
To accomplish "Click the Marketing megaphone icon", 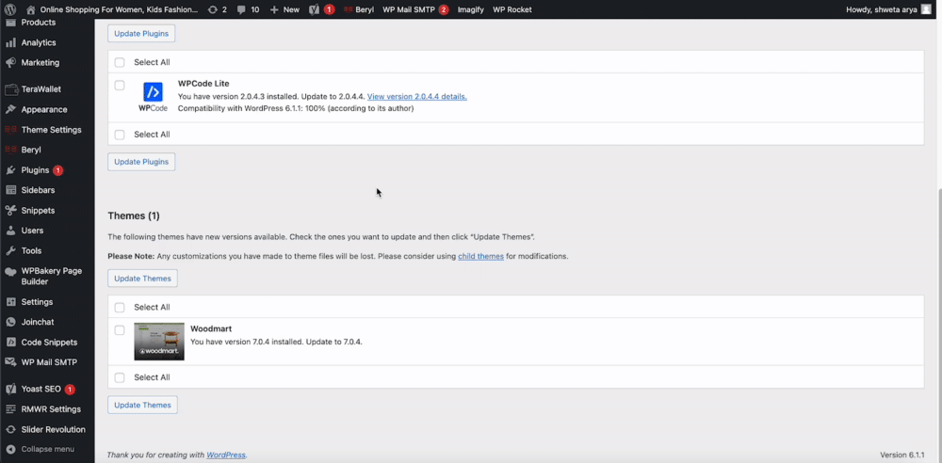I will pyautogui.click(x=10, y=62).
